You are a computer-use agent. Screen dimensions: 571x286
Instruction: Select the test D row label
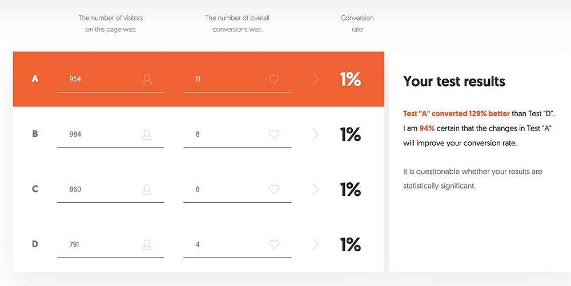[x=35, y=244]
